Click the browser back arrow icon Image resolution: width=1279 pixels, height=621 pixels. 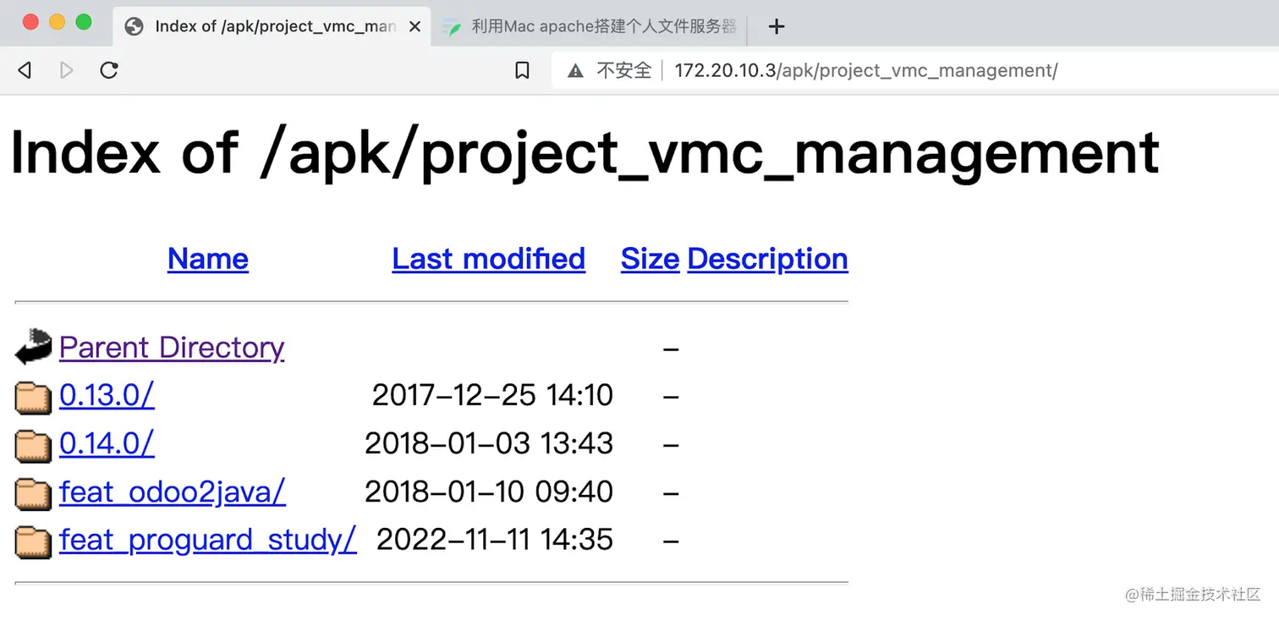[x=25, y=70]
